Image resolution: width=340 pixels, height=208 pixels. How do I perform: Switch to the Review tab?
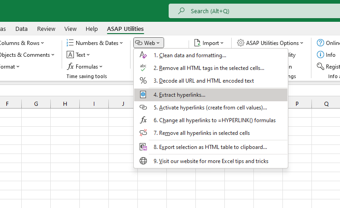tap(46, 29)
